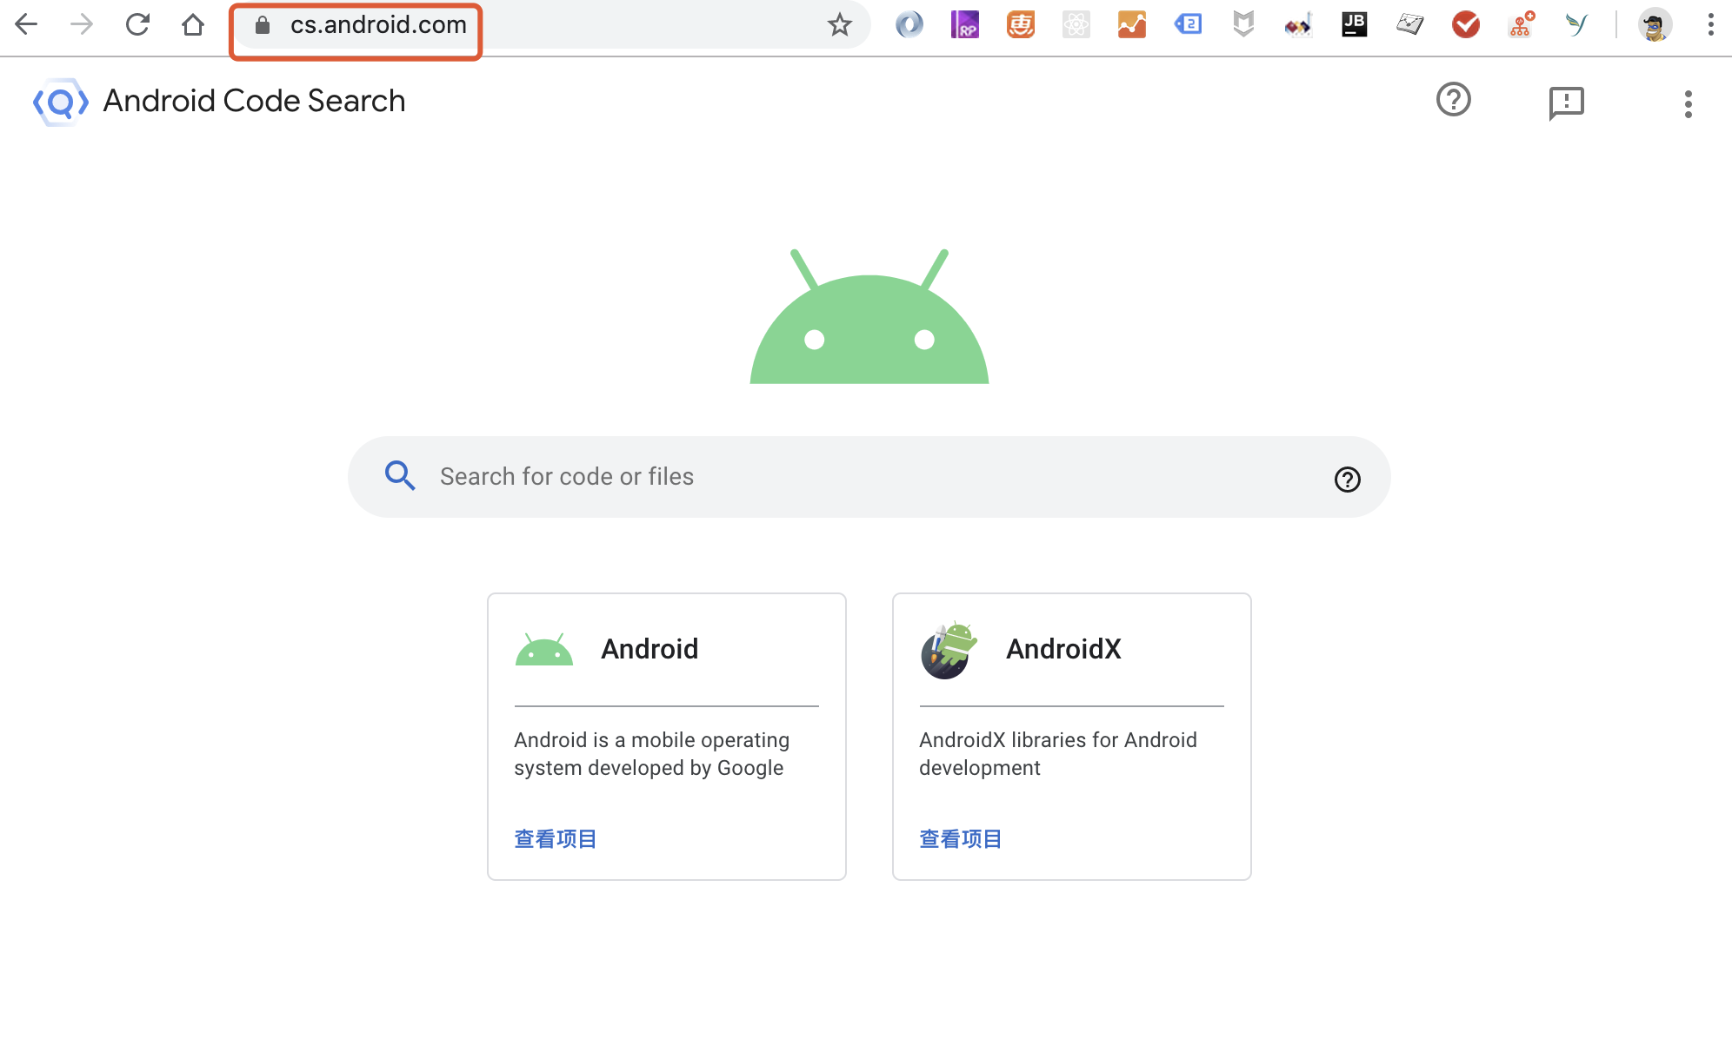This screenshot has height=1039, width=1732.
Task: Go back with the browser back arrow
Action: 26,24
